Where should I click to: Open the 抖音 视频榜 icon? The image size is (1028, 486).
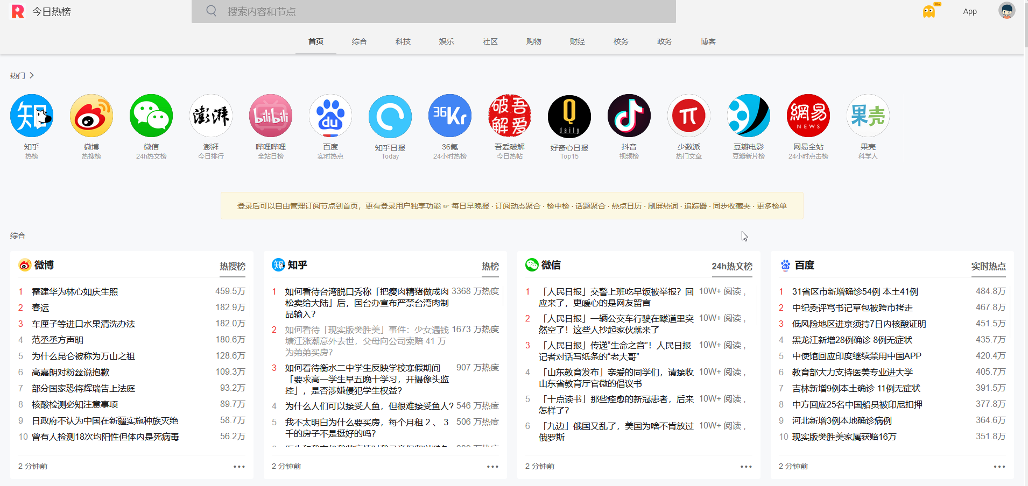point(629,116)
